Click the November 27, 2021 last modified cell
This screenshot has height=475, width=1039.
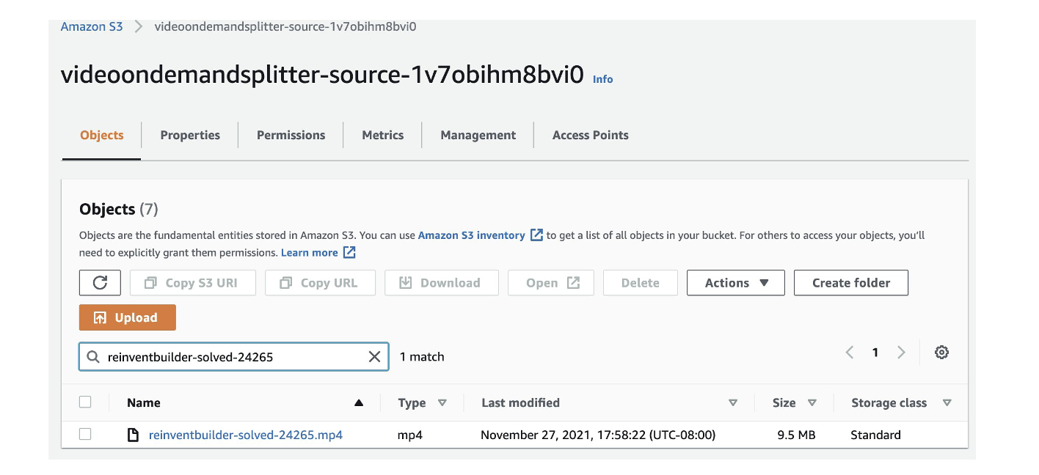click(x=598, y=435)
